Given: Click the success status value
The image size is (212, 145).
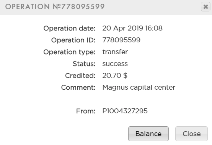Looking at the screenshot, I should [x=115, y=64].
